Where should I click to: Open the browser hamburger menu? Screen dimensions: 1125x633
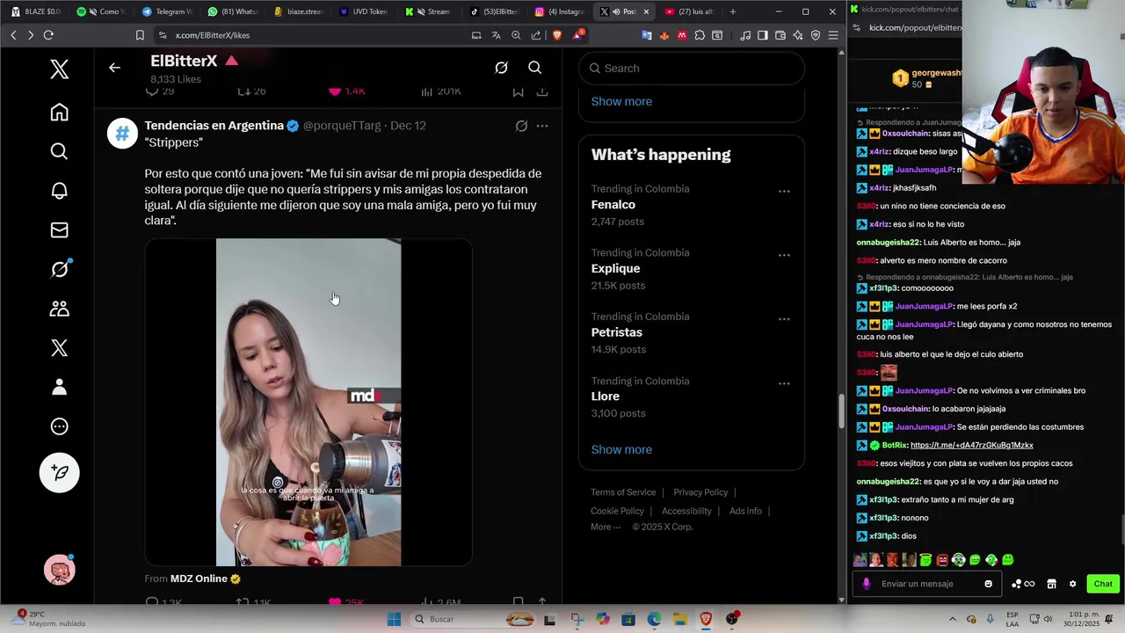click(833, 35)
